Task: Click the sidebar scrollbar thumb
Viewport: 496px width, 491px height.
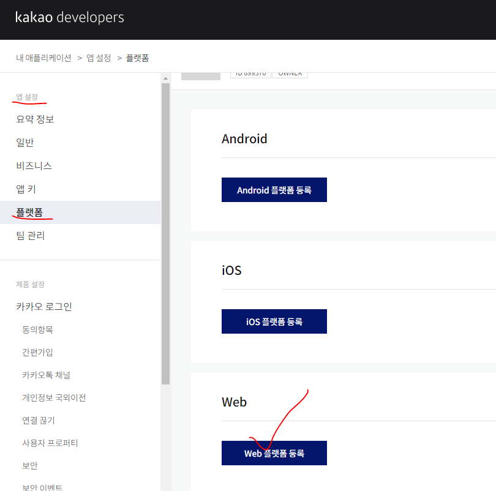Action: (x=165, y=234)
